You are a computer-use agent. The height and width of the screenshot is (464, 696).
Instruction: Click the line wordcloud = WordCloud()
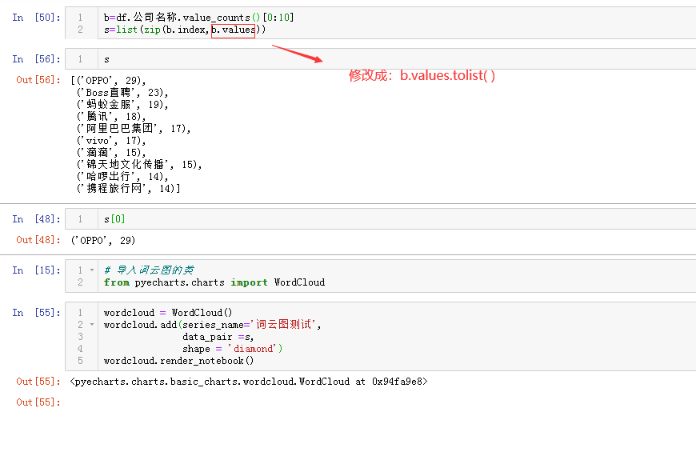(x=168, y=313)
